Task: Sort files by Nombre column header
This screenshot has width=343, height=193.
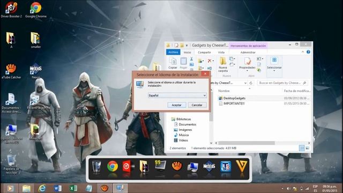Action: click(x=224, y=91)
